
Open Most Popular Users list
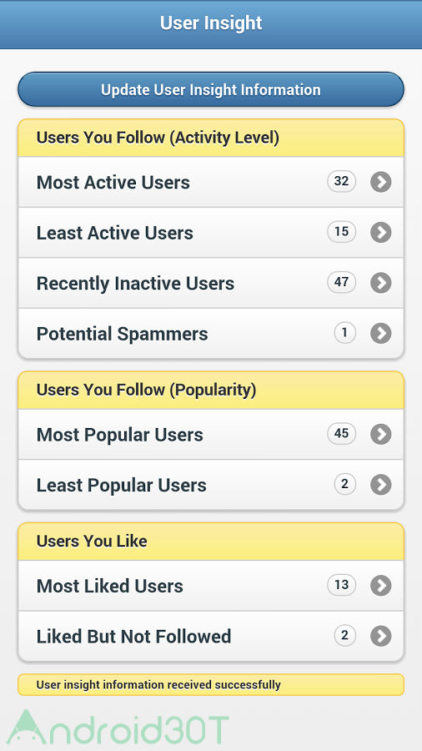pyautogui.click(x=211, y=435)
